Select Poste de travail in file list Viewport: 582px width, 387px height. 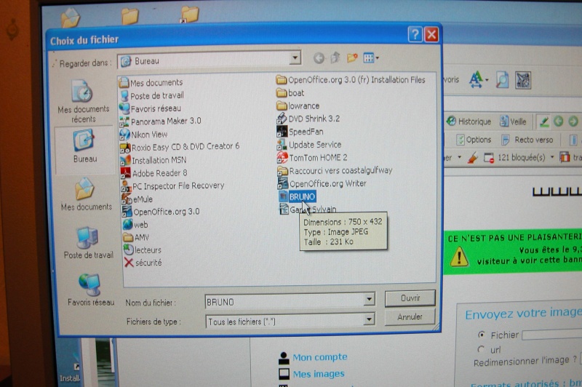(152, 95)
